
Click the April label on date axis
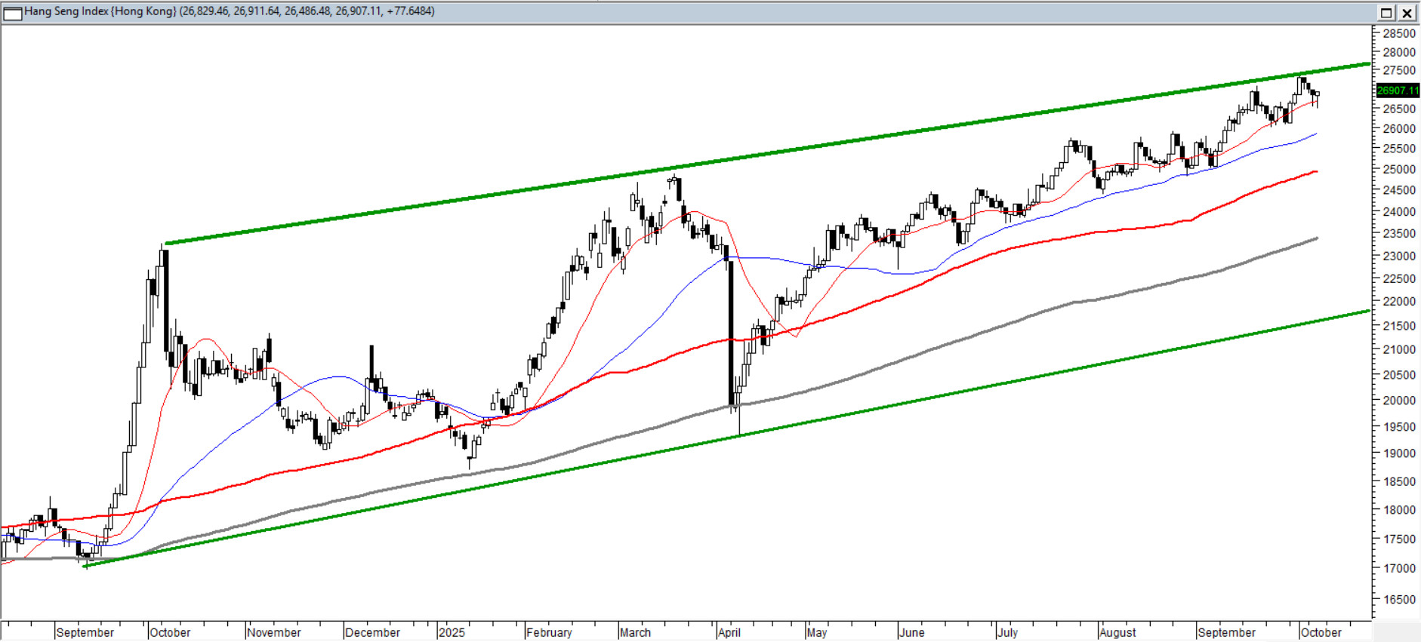tap(729, 632)
